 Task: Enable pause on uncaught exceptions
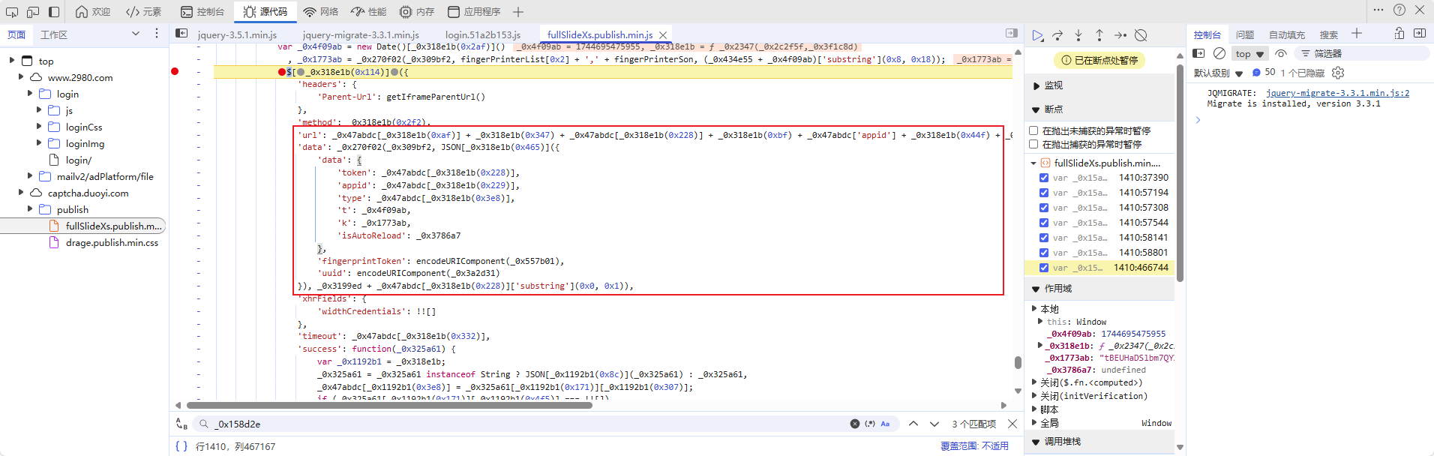[x=1033, y=130]
